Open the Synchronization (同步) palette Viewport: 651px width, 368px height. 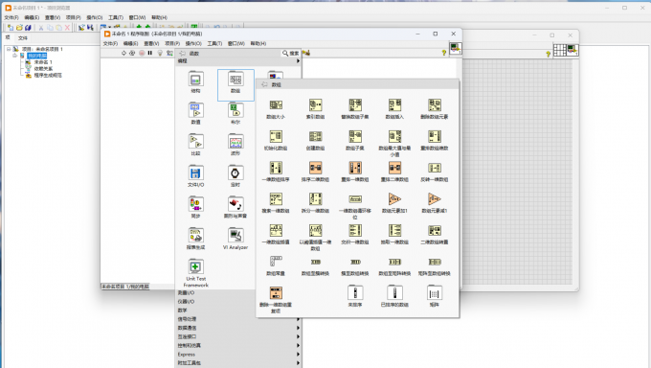195,208
